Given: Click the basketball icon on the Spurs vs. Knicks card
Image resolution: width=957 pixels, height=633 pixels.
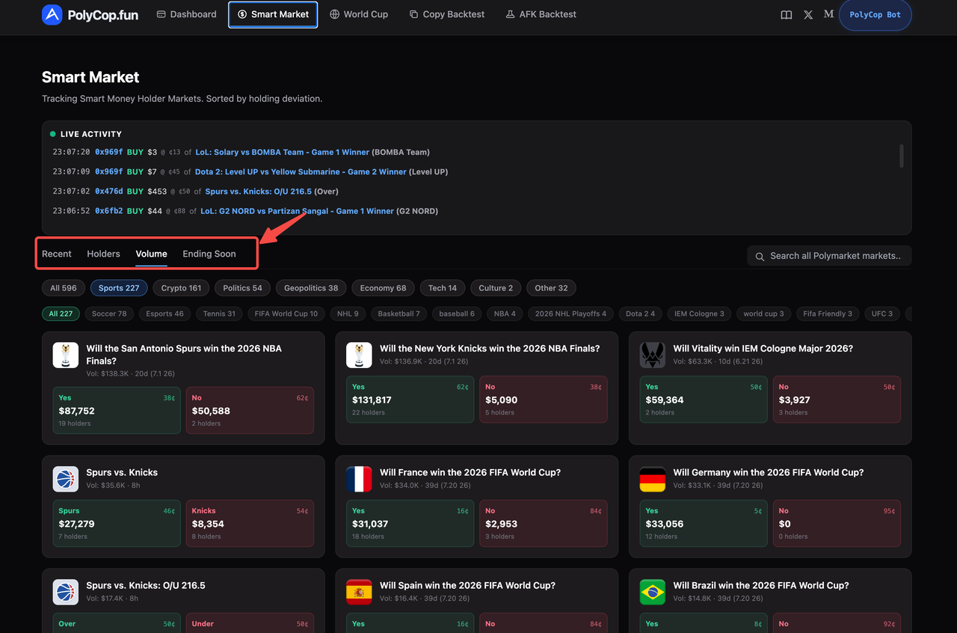Looking at the screenshot, I should coord(66,479).
